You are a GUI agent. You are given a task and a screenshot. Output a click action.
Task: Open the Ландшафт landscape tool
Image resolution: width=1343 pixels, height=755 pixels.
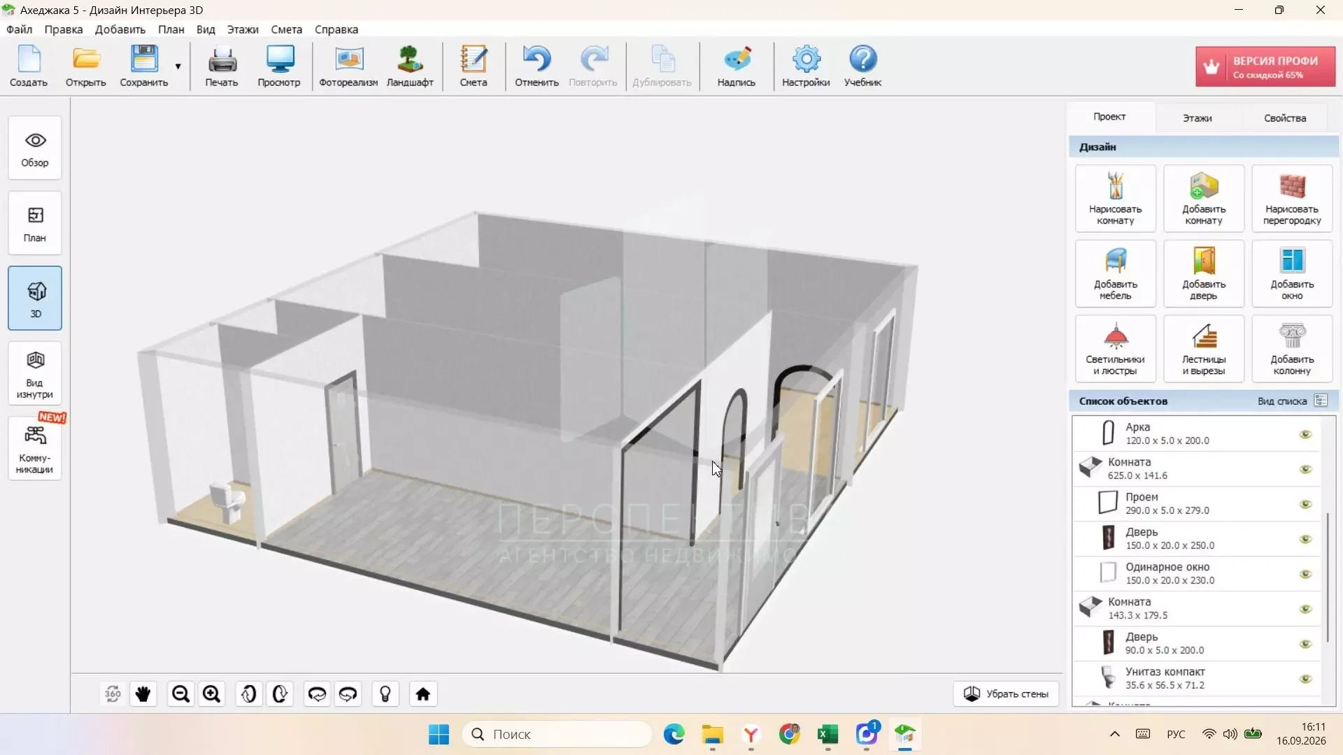[x=410, y=66]
